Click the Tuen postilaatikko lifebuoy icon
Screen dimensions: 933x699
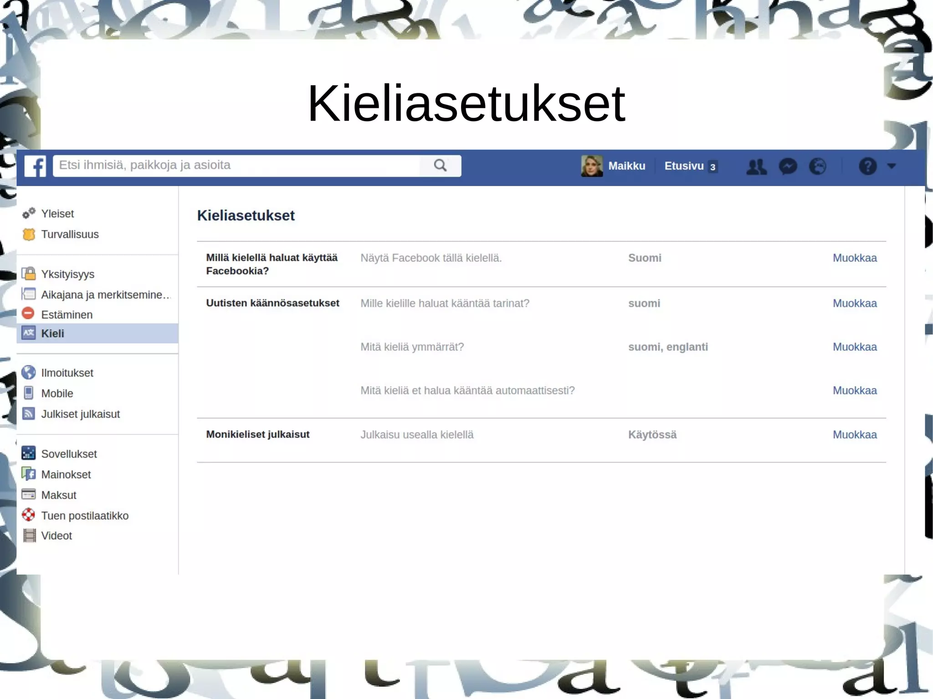coord(29,515)
